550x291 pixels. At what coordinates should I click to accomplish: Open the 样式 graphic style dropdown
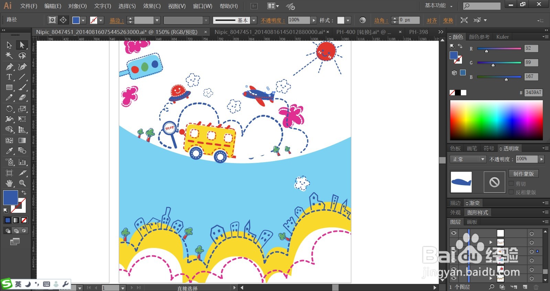tap(348, 20)
